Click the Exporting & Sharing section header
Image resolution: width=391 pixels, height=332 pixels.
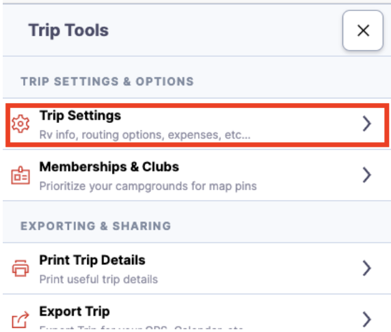[x=96, y=226]
